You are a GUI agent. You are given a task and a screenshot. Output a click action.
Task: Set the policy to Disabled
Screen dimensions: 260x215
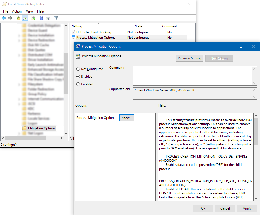point(78,84)
